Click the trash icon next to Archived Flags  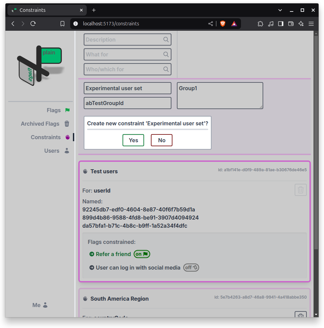tap(67, 124)
